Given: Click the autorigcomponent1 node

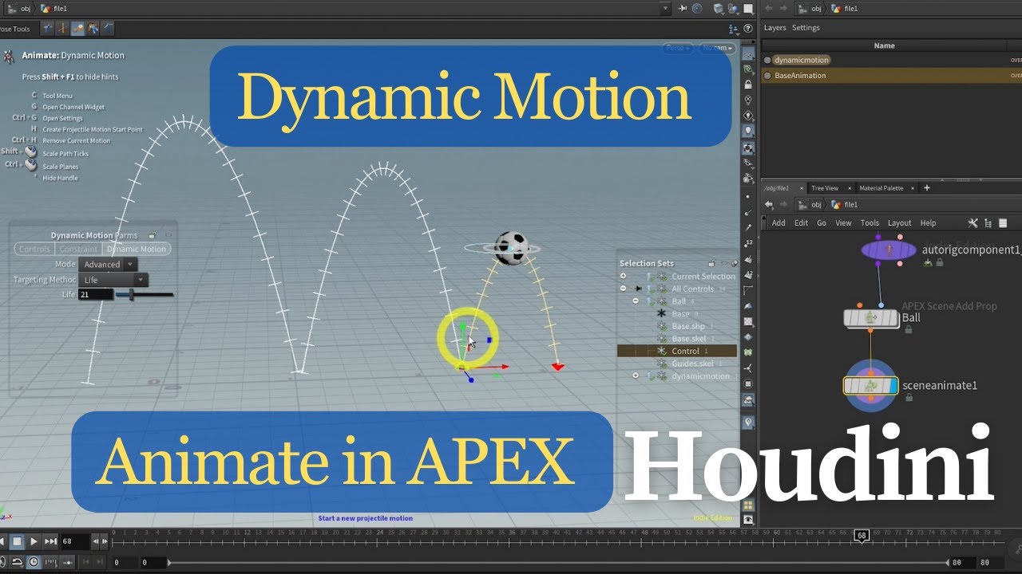Looking at the screenshot, I should (x=889, y=250).
